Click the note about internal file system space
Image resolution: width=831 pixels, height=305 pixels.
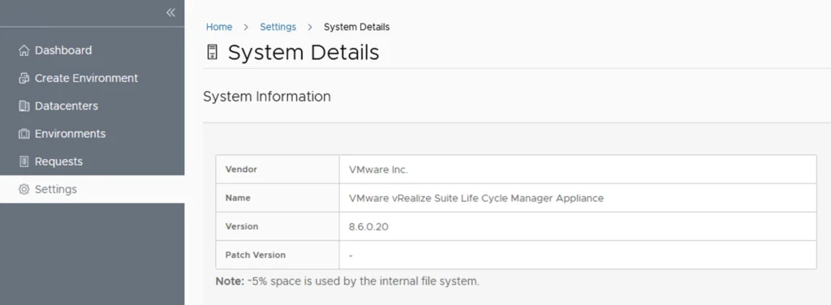tap(347, 281)
